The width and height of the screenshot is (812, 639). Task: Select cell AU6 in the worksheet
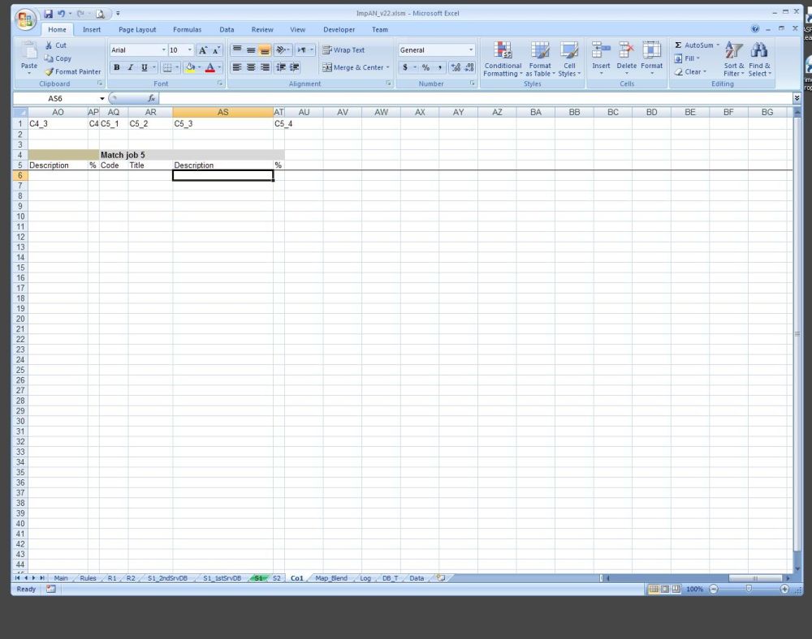(x=304, y=175)
